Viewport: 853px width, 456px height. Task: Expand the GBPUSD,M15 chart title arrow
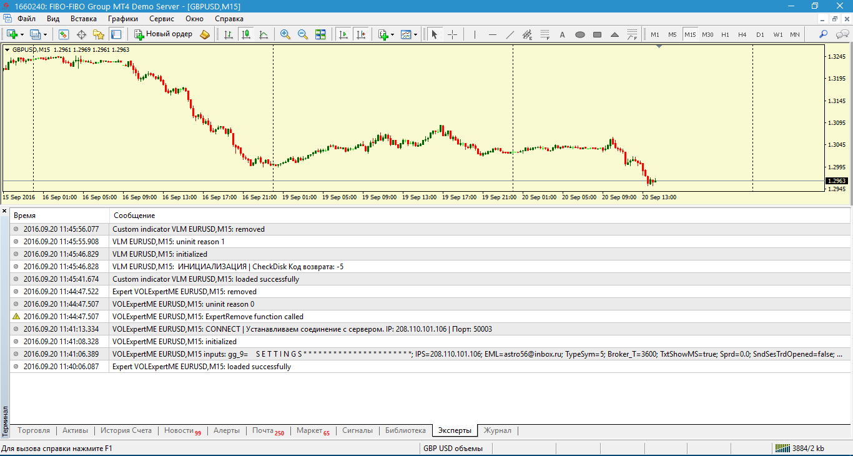click(7, 49)
